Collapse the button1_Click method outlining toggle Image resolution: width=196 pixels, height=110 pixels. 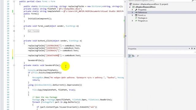point(14,41)
